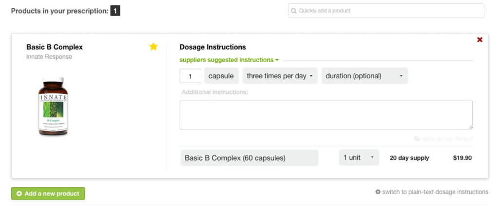Click the dosage quantity field showing 1
The width and height of the screenshot is (499, 206).
click(191, 76)
